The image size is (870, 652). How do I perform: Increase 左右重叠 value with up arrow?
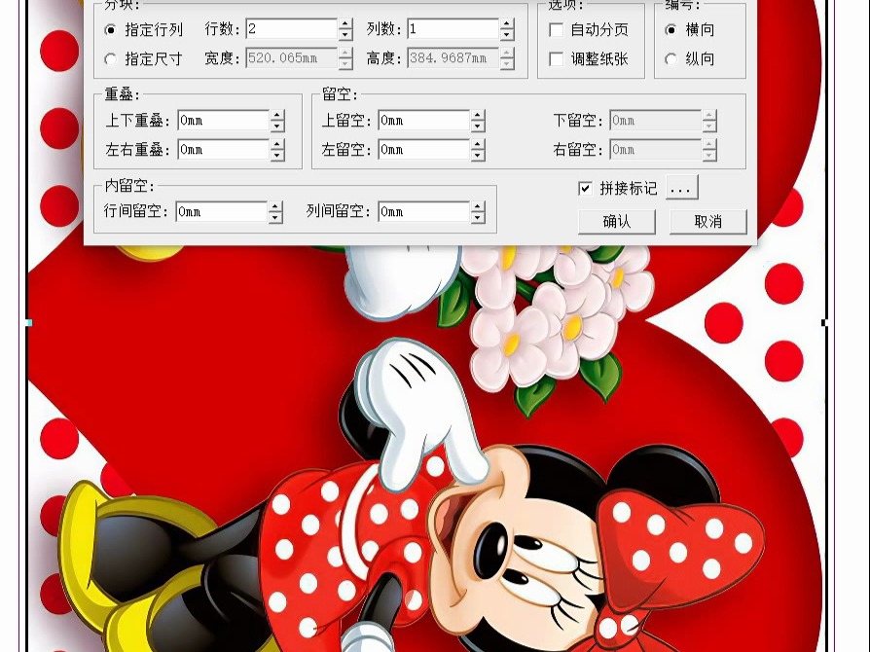[x=277, y=144]
